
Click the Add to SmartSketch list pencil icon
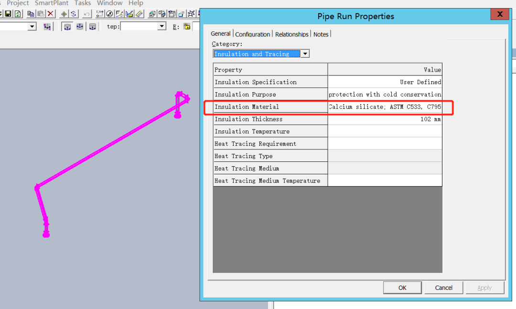(x=119, y=14)
